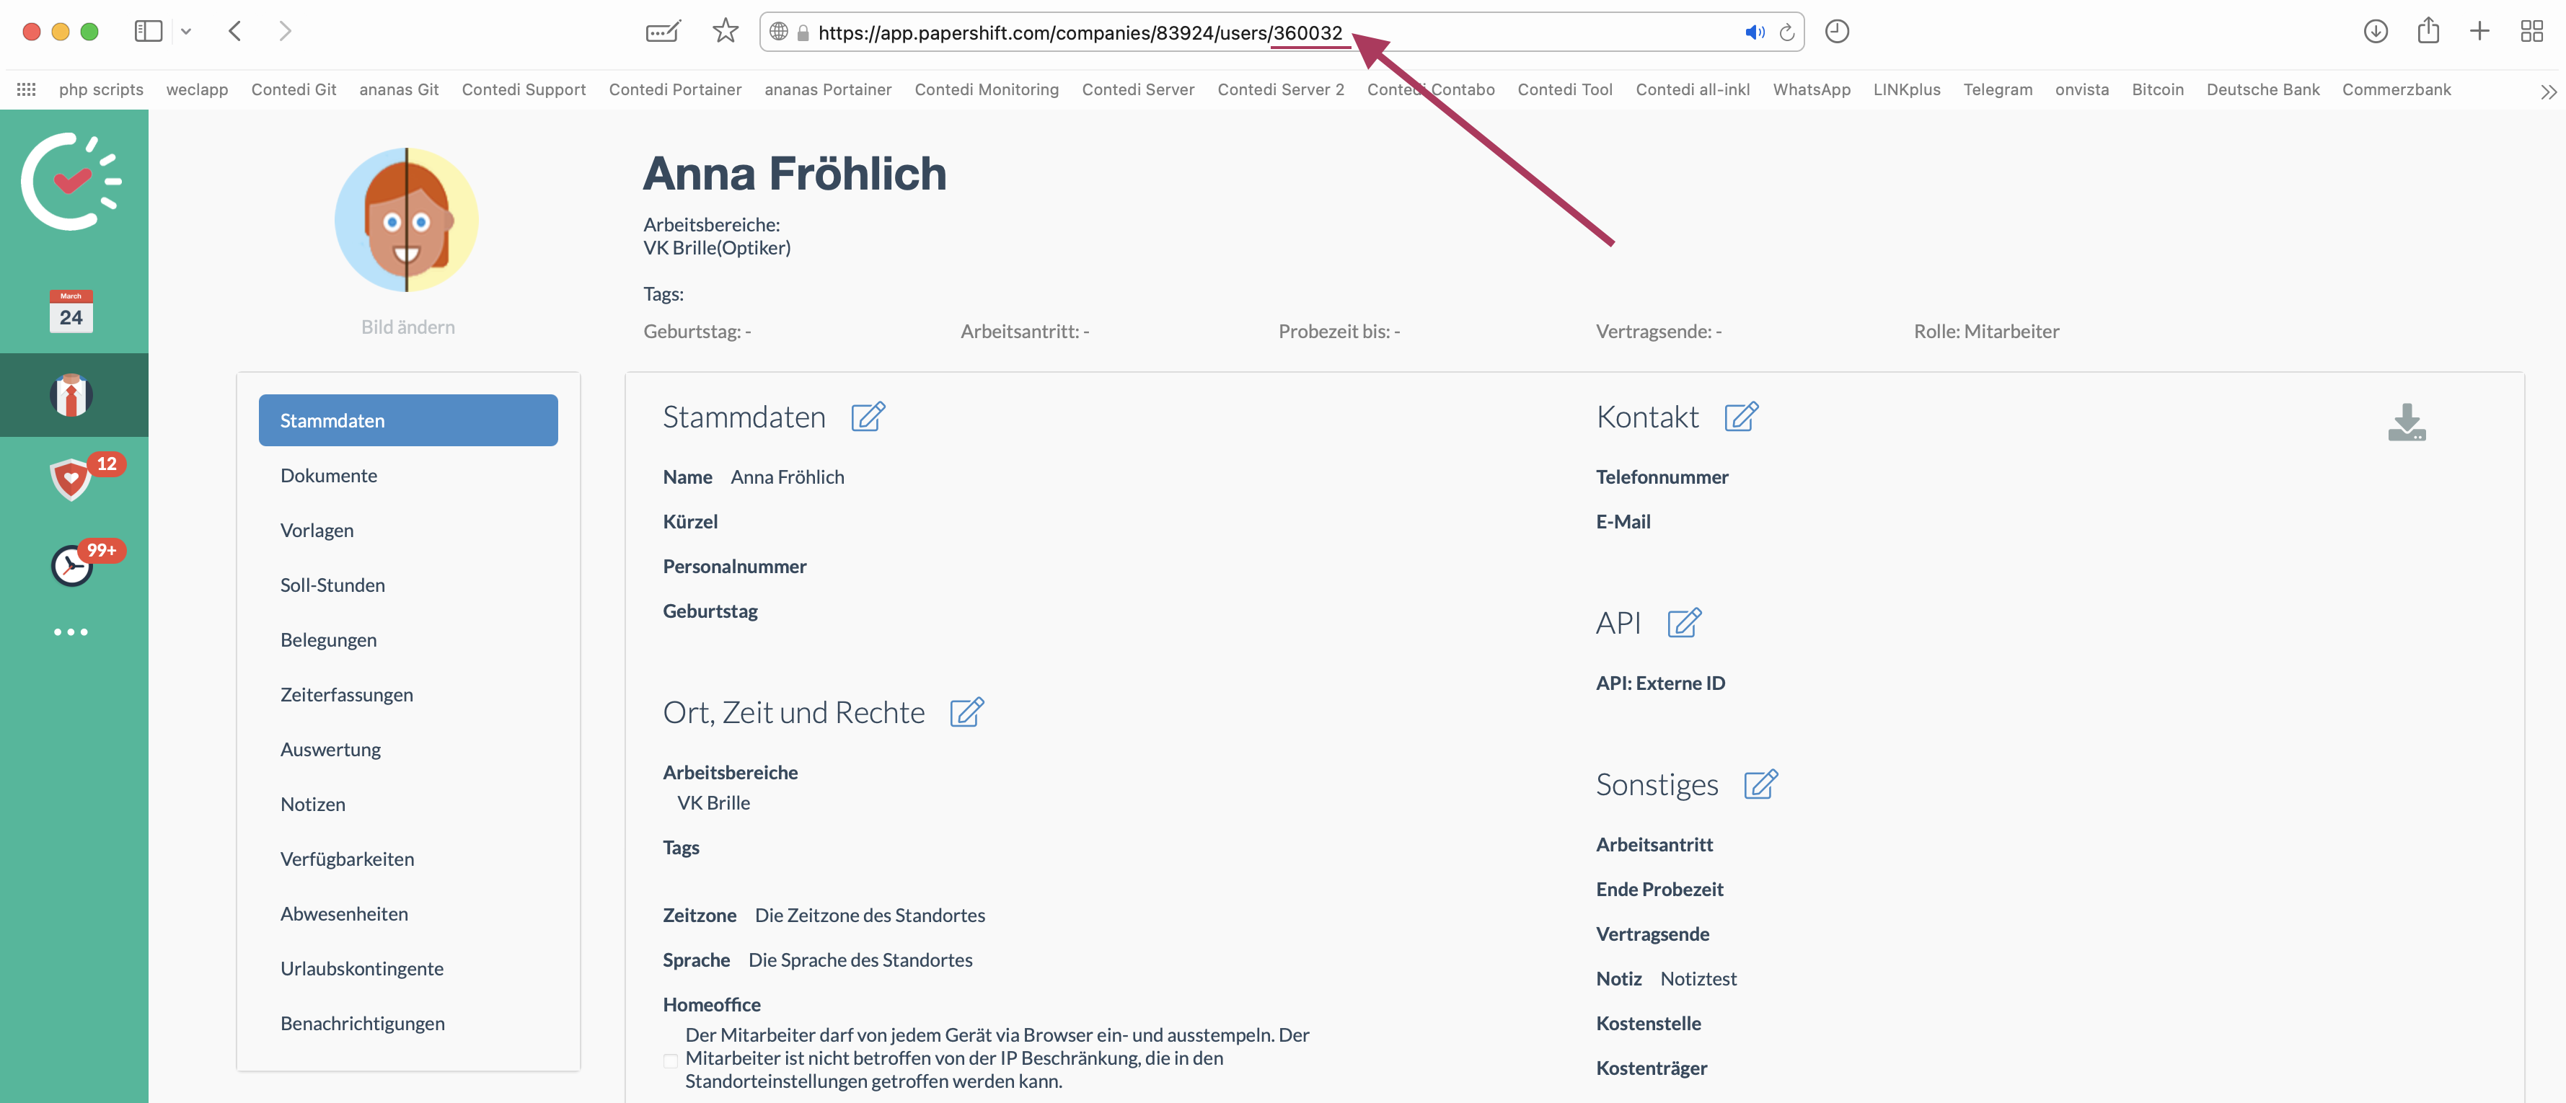Show more bookmarks via double chevron

coord(2548,92)
